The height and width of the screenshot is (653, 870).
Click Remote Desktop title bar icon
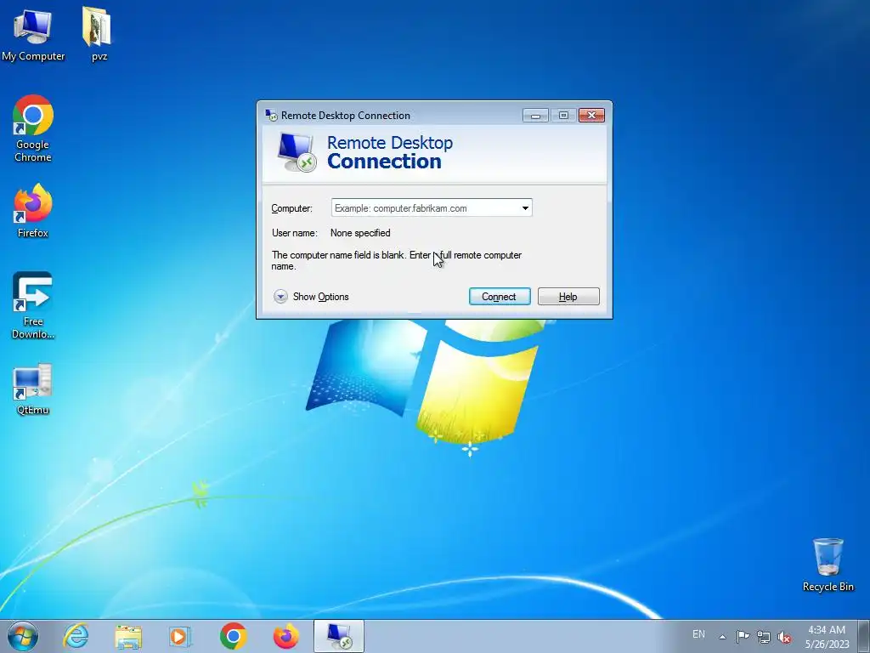pyautogui.click(x=271, y=115)
